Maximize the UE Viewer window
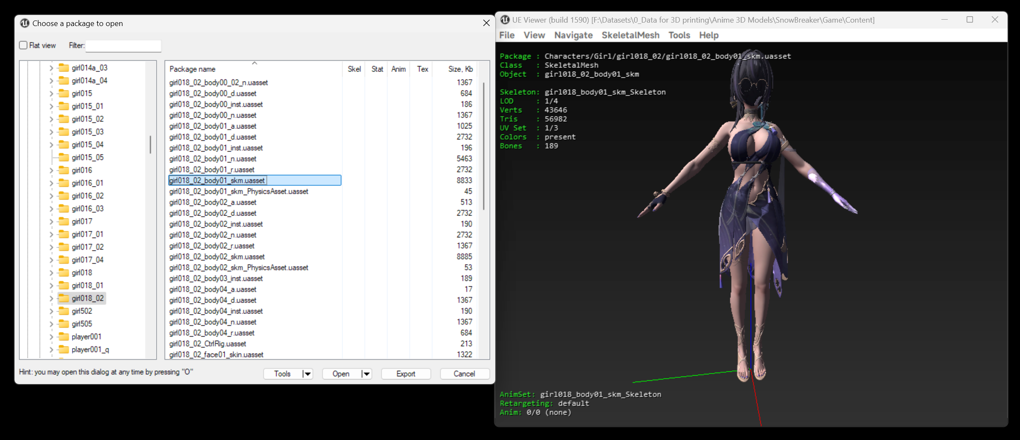Screen dimensions: 1020x440 point(970,20)
